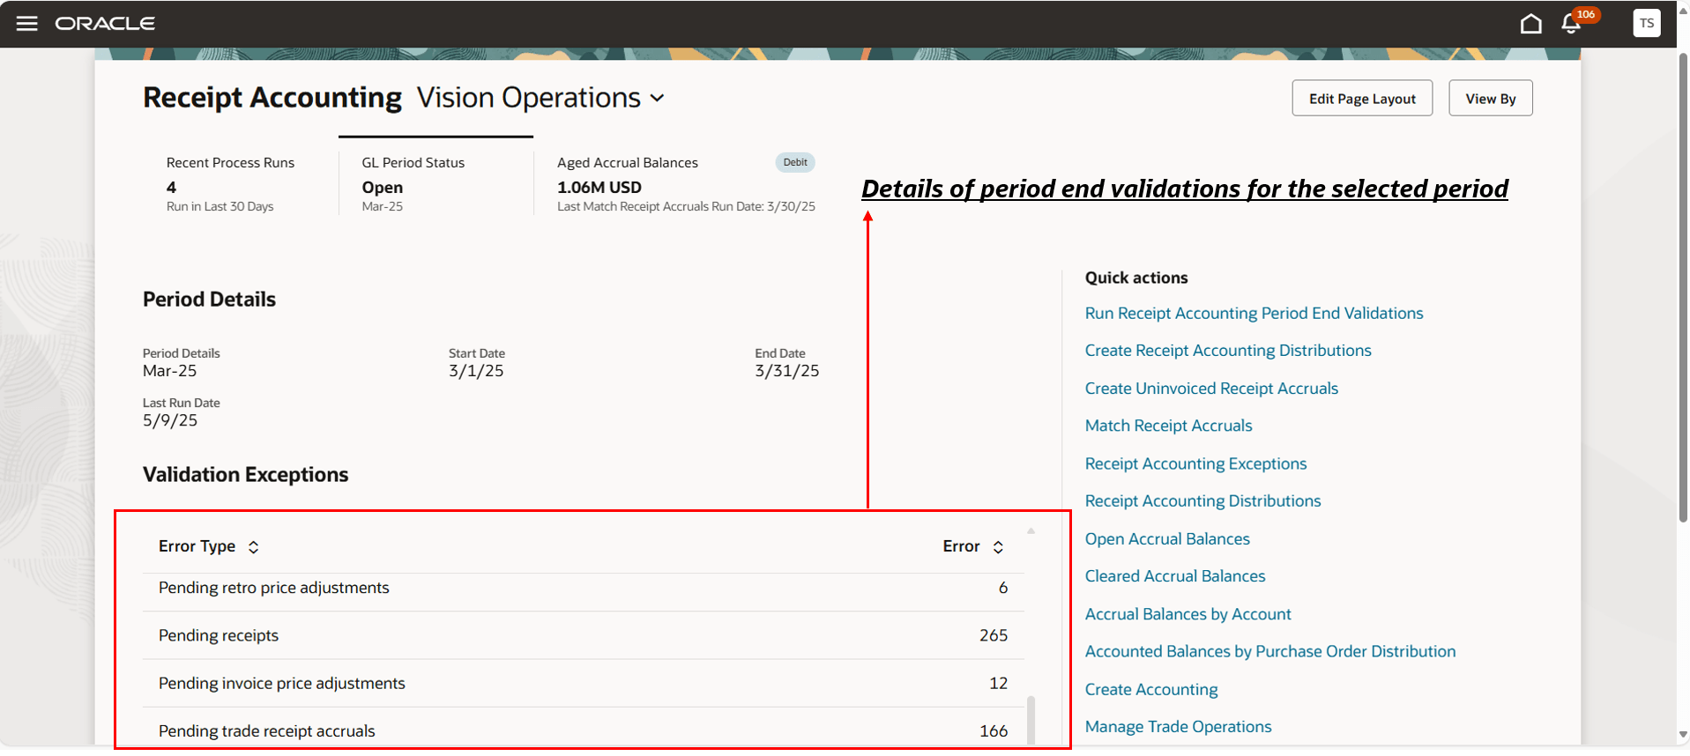1690x756 pixels.
Task: Select the Aged Accrual Balances tile
Action: coord(686,183)
